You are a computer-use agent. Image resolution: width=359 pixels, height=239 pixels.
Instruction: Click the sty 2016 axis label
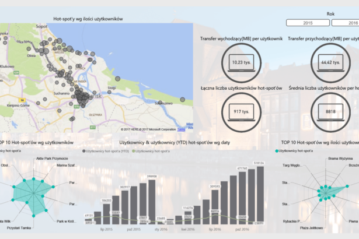[x=161, y=229]
